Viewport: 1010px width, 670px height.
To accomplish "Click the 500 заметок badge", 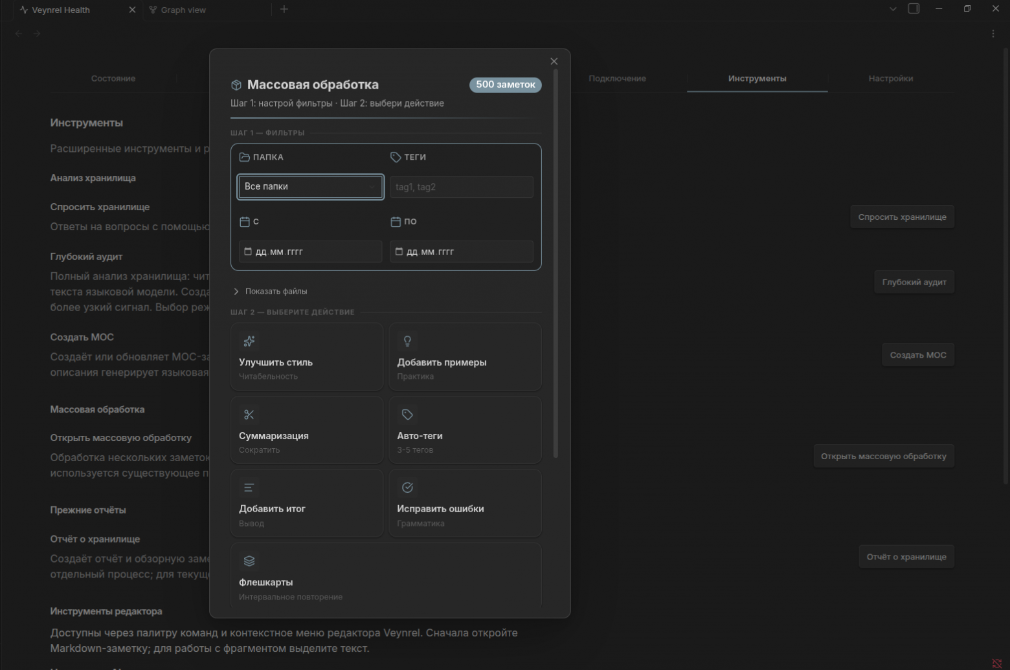I will [x=506, y=85].
